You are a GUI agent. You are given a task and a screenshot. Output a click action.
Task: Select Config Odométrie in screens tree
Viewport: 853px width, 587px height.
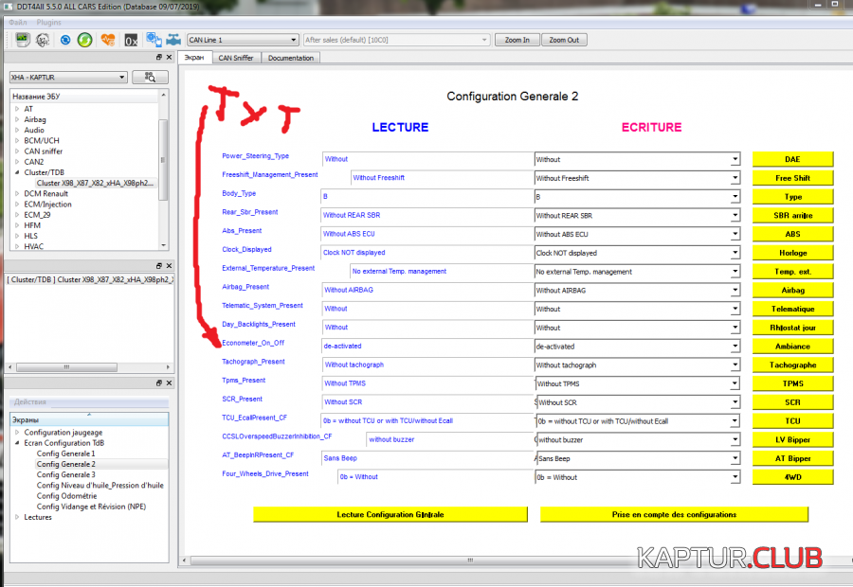click(x=66, y=496)
